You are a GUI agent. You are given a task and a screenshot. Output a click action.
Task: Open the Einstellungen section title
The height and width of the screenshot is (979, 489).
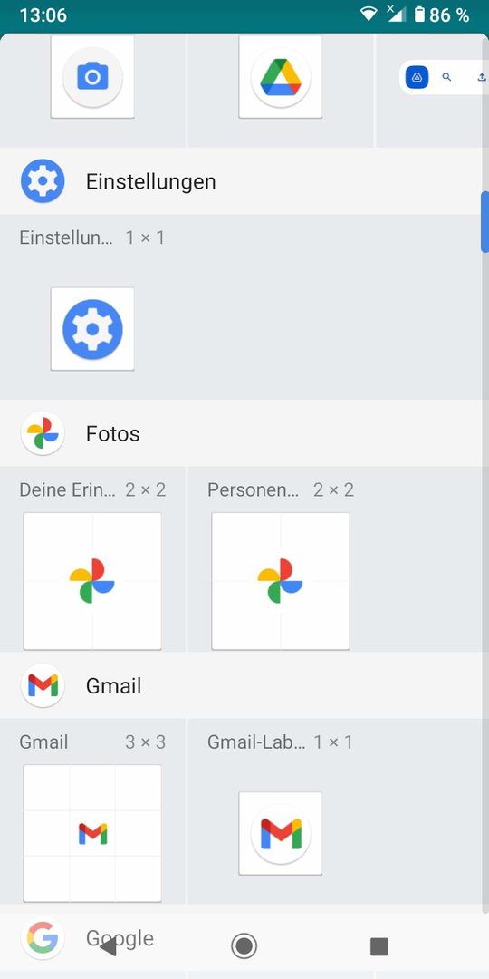[x=151, y=181]
